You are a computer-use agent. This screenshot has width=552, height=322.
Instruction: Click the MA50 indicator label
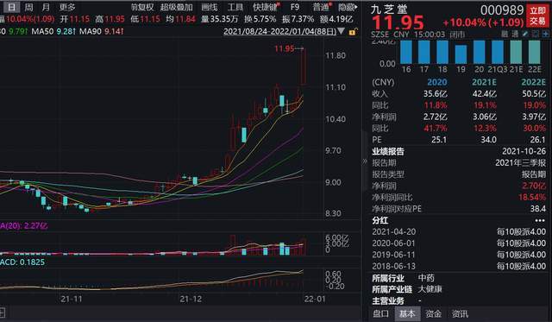[42, 31]
